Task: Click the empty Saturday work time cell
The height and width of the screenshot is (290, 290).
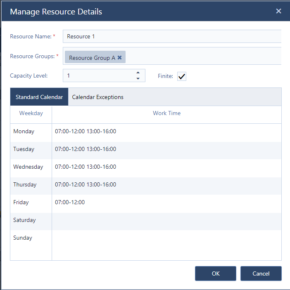Action: pyautogui.click(x=166, y=222)
